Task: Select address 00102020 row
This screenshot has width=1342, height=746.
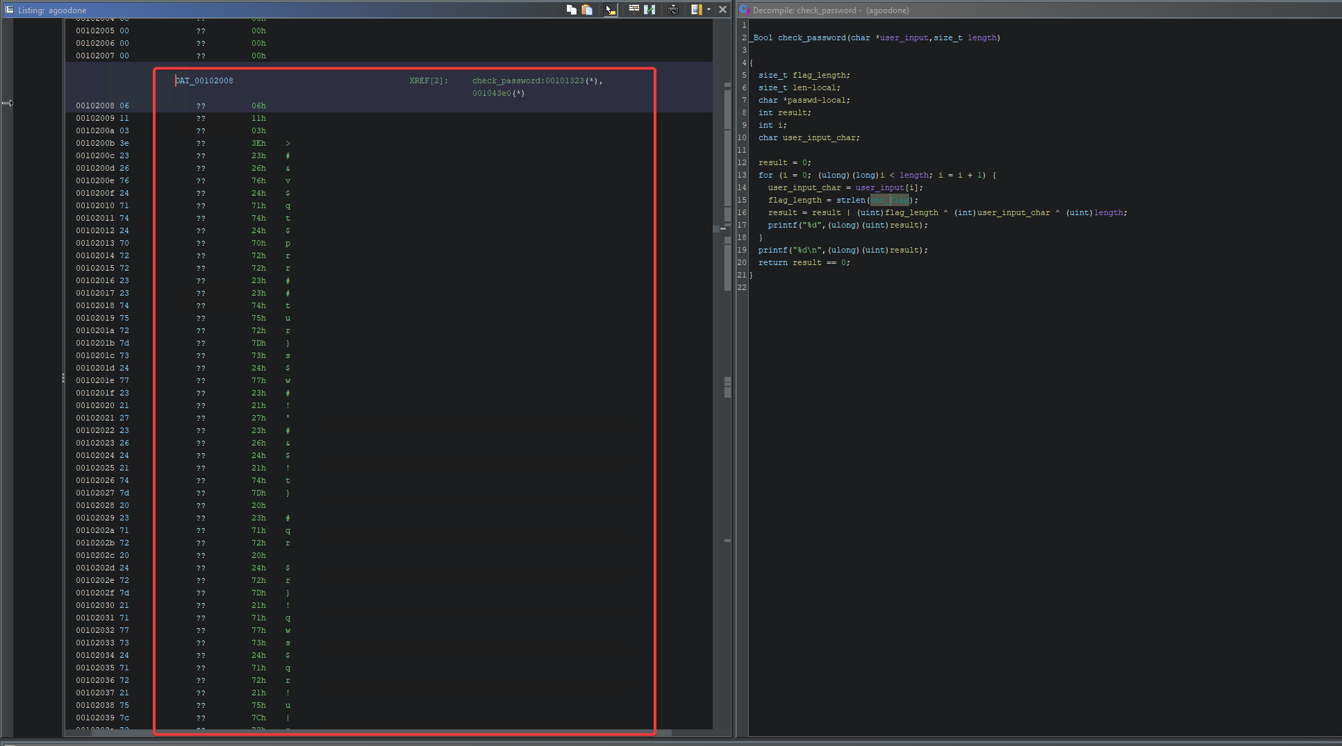Action: (95, 405)
